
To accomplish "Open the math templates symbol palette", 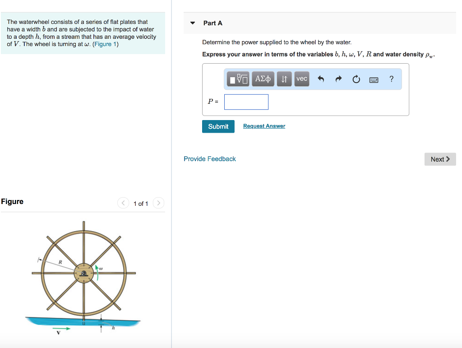I will pos(238,79).
